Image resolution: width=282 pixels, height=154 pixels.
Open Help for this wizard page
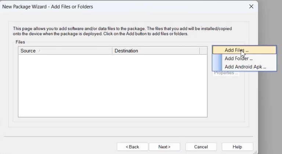[237, 147]
